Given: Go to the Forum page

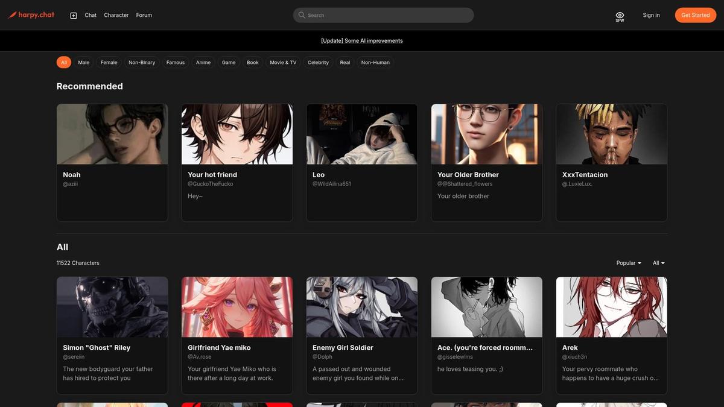Looking at the screenshot, I should point(144,15).
